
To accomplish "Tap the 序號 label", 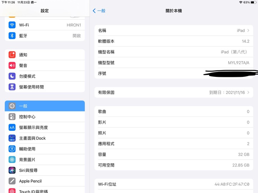I will (102, 73).
